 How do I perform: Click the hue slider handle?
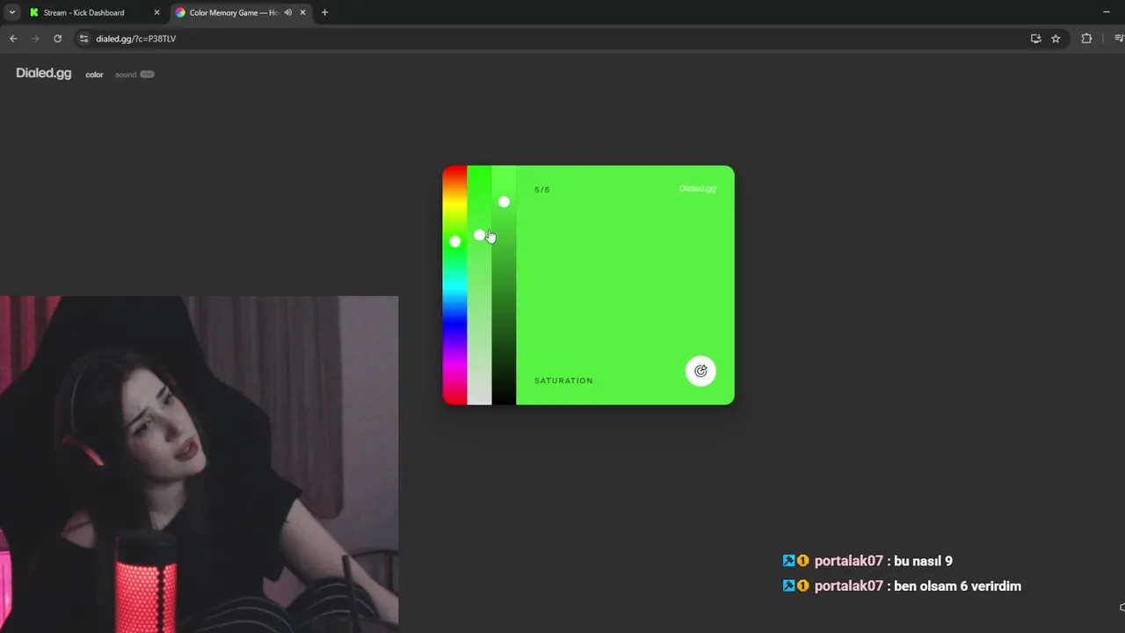tap(454, 241)
